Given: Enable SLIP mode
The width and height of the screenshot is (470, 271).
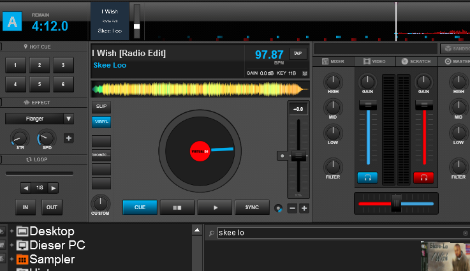Looking at the screenshot, I should click(x=101, y=106).
